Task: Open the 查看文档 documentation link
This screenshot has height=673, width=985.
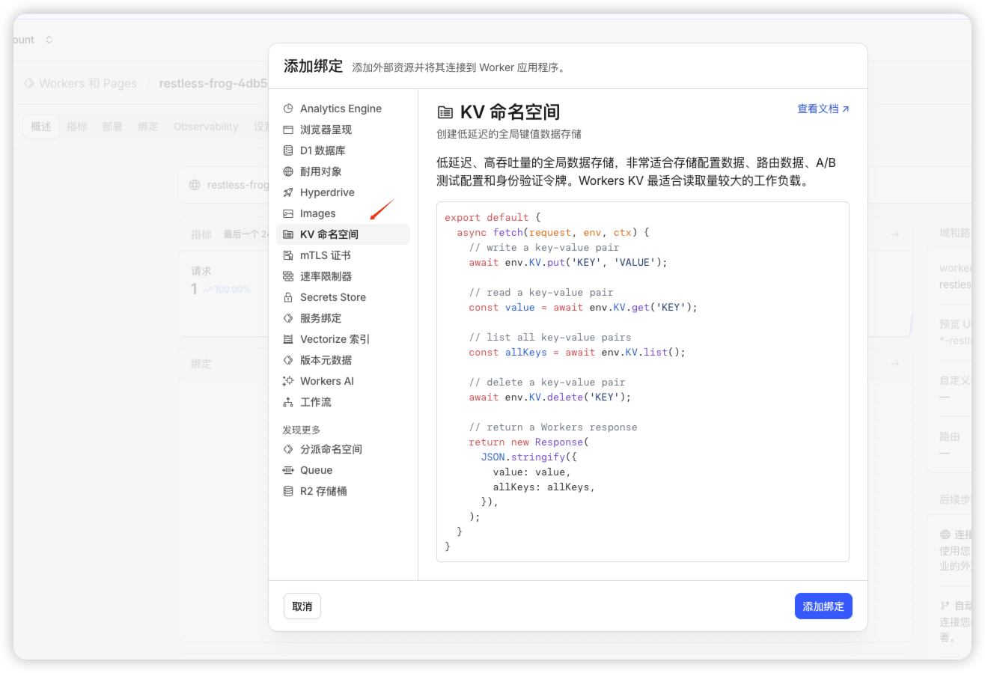Action: pyautogui.click(x=823, y=109)
